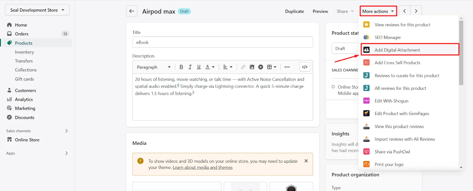Go to the next product arrow

416,11
